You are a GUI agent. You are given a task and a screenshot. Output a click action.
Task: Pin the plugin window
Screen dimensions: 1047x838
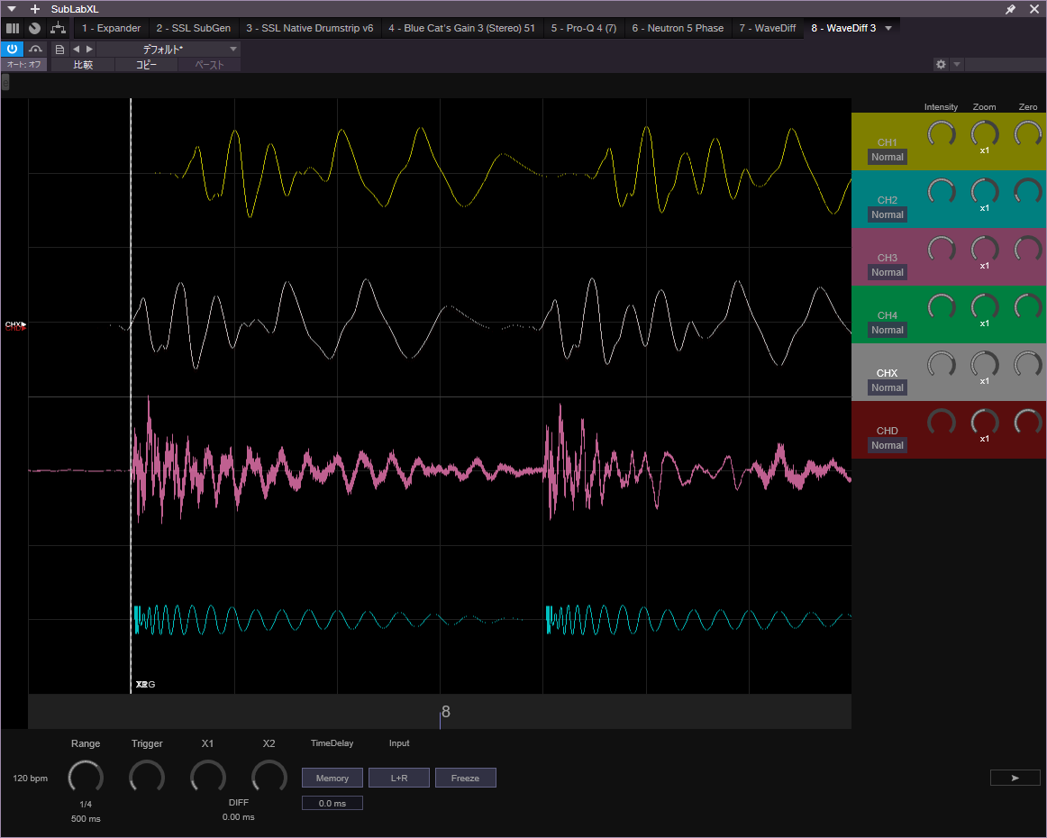[x=1010, y=9]
